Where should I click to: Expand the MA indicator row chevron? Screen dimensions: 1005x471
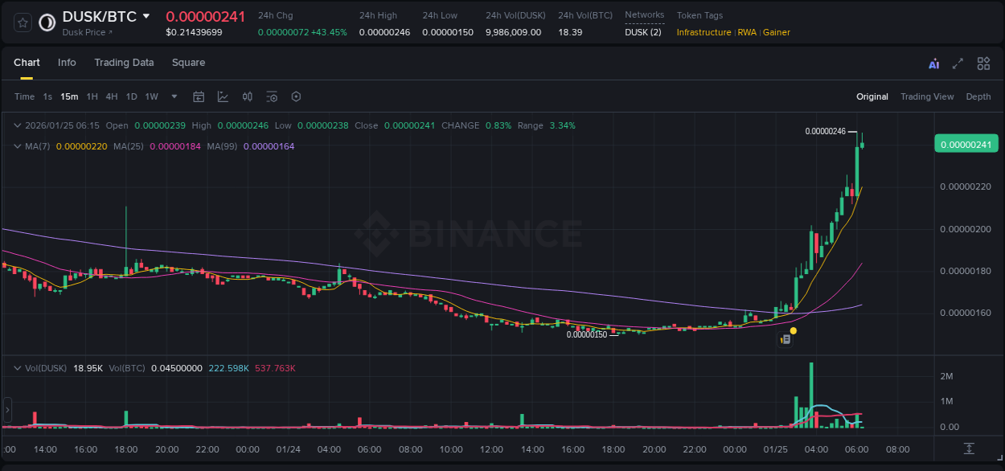point(16,146)
